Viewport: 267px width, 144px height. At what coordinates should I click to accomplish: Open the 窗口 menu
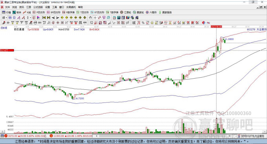(x=62, y=7)
